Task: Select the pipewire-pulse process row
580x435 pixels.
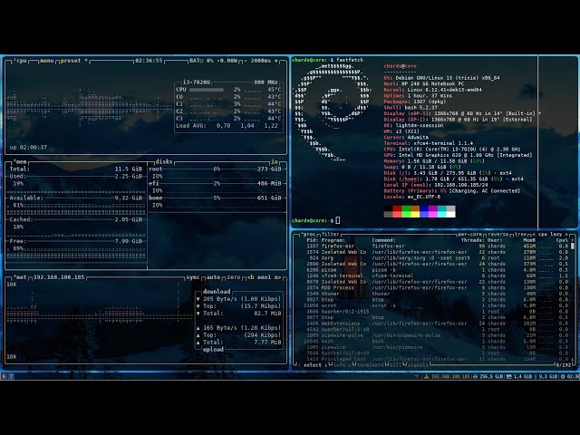Action: (x=437, y=335)
